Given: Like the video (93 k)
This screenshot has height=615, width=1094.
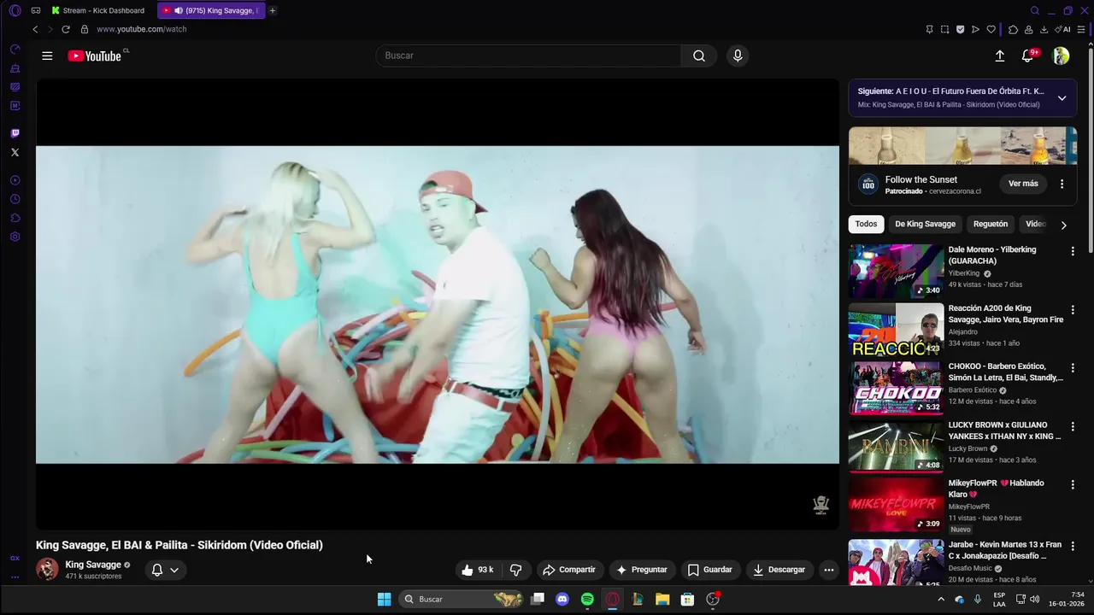Looking at the screenshot, I should point(478,570).
